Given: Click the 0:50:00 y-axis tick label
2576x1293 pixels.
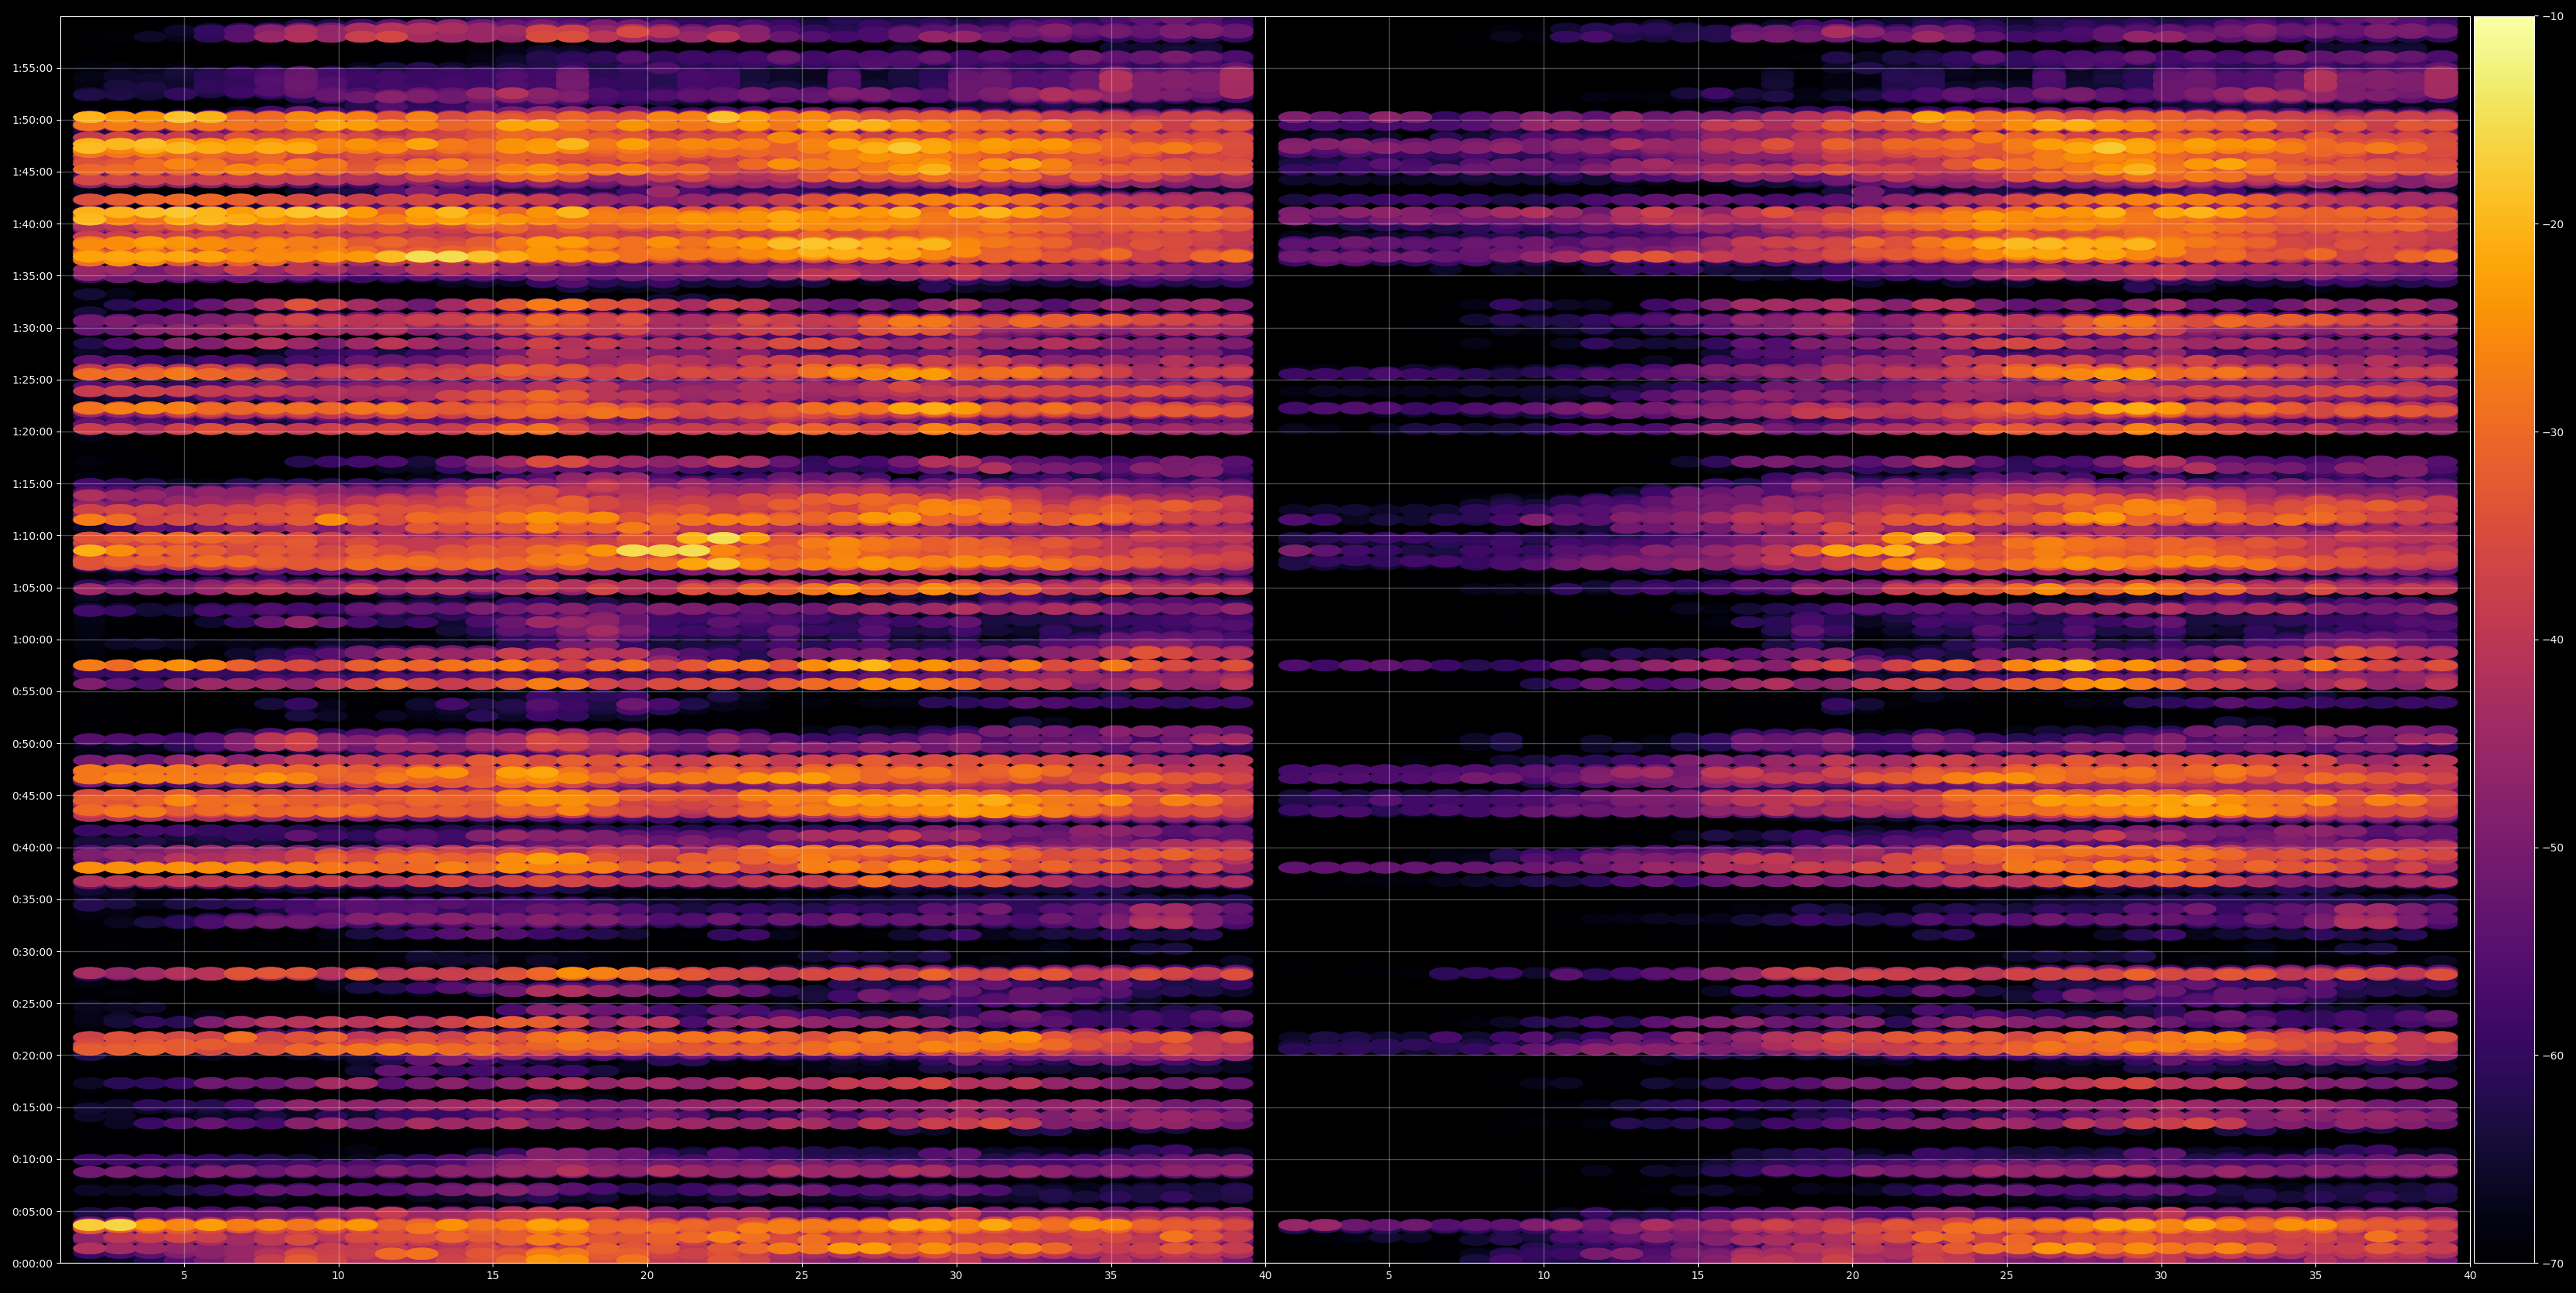Looking at the screenshot, I should (x=32, y=744).
